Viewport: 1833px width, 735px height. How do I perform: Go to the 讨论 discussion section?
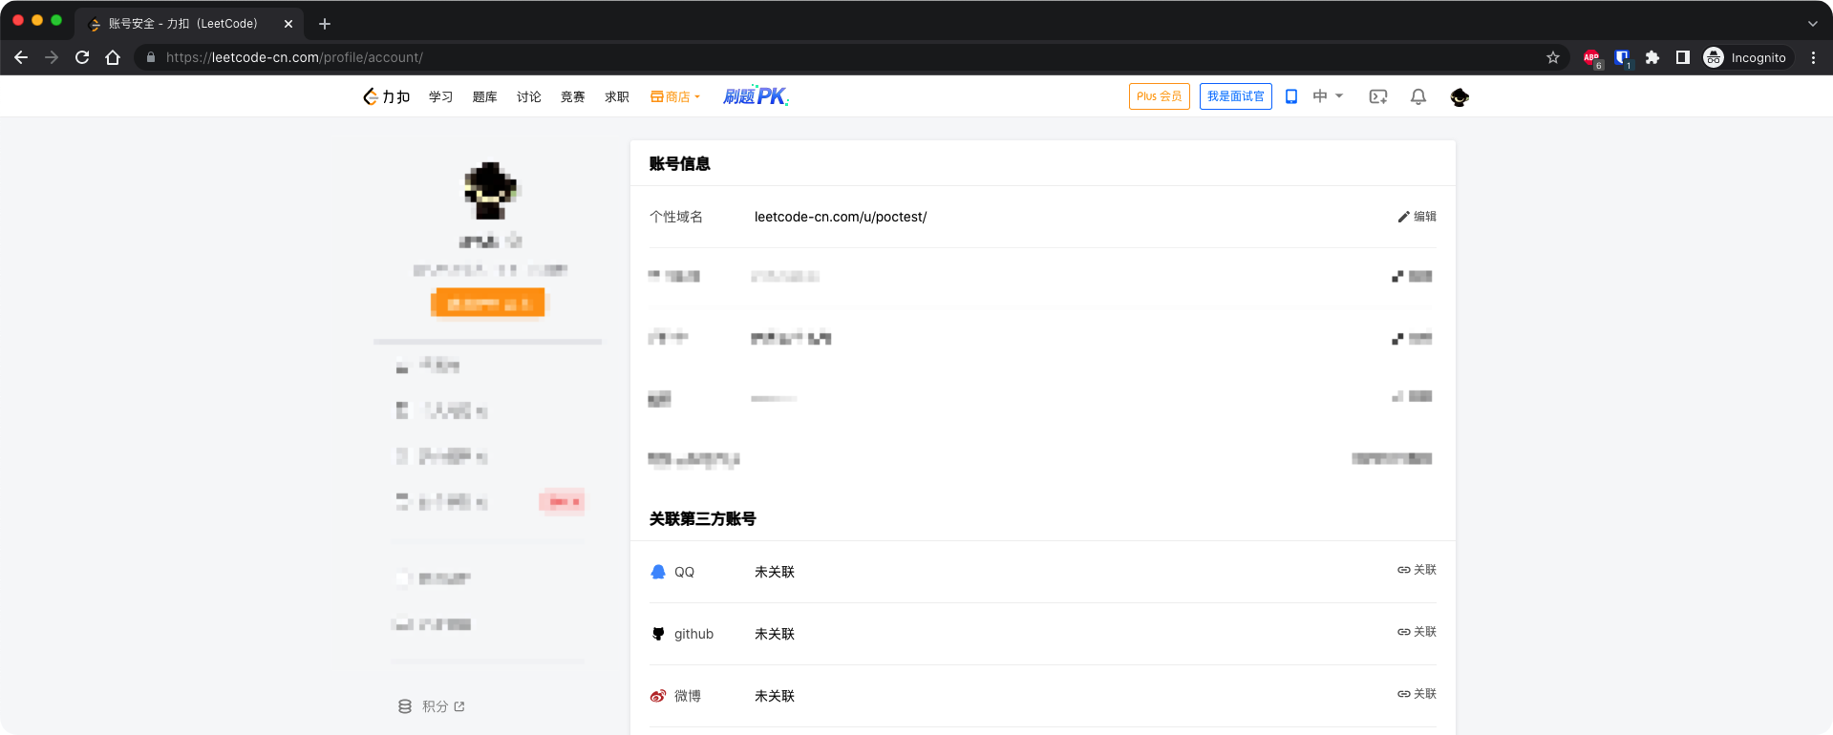[528, 96]
